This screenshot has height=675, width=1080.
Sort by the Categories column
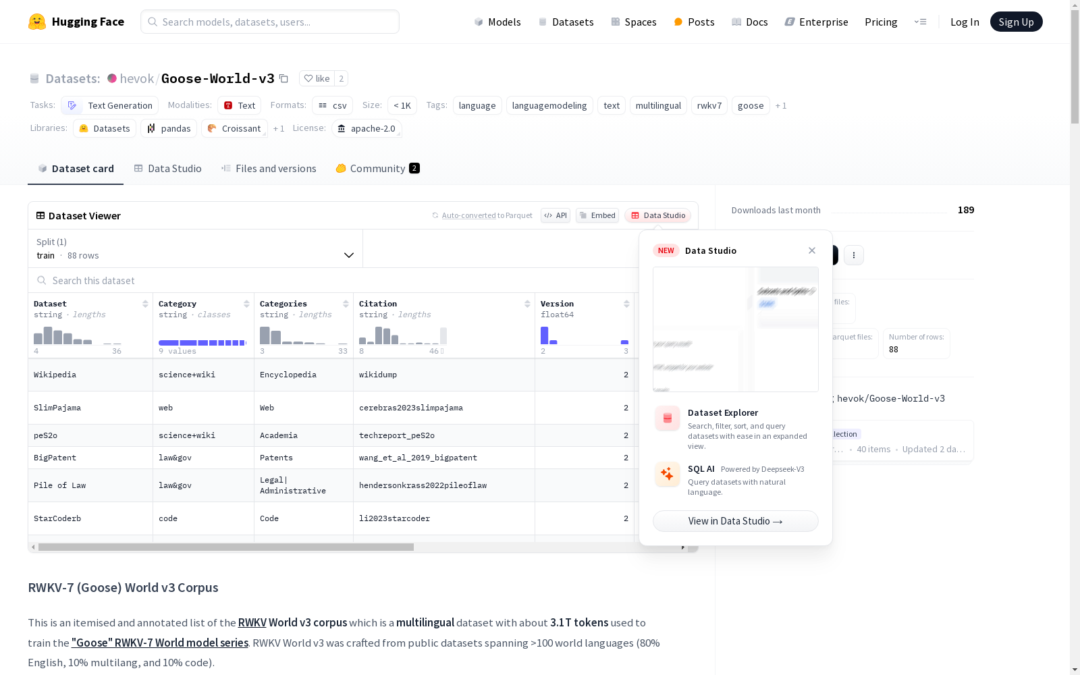click(x=346, y=304)
